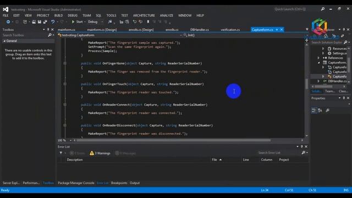Switch to the verification.cs tab
The image size is (352, 198).
(230, 30)
